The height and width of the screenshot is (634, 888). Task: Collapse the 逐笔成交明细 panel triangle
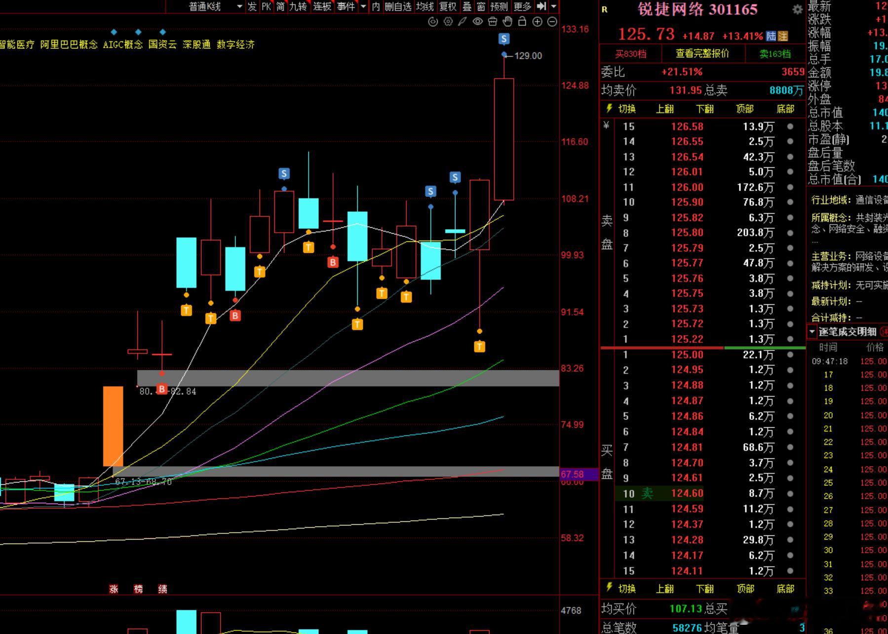coord(812,332)
